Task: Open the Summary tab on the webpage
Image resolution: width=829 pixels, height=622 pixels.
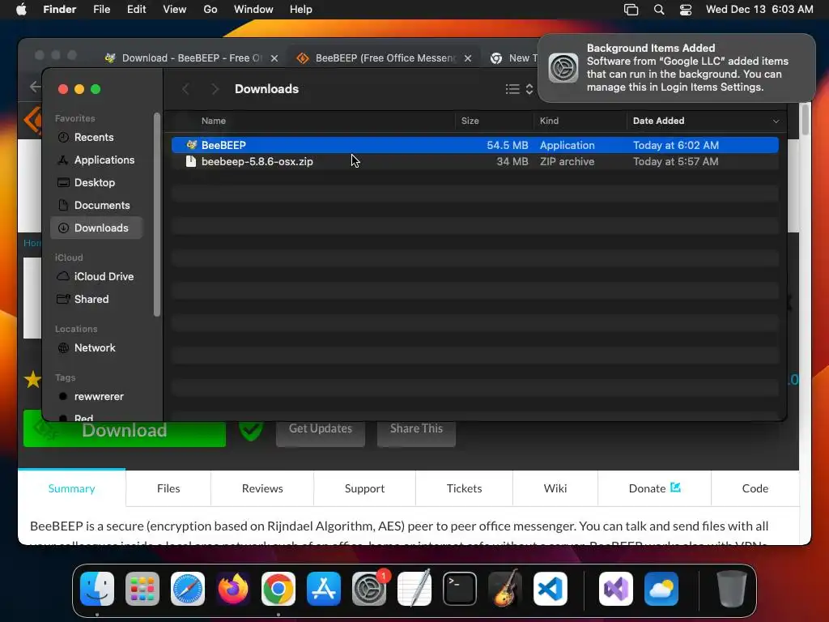Action: point(72,488)
